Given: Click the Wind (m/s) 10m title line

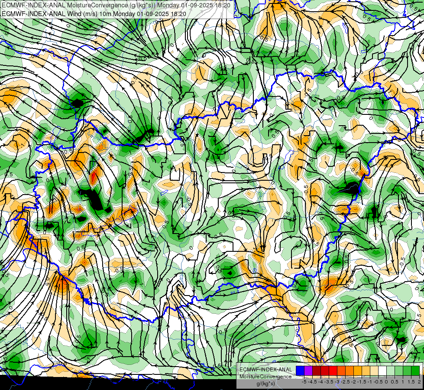Looking at the screenshot, I should point(94,13).
